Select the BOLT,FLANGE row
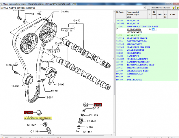 click(x=147, y=80)
